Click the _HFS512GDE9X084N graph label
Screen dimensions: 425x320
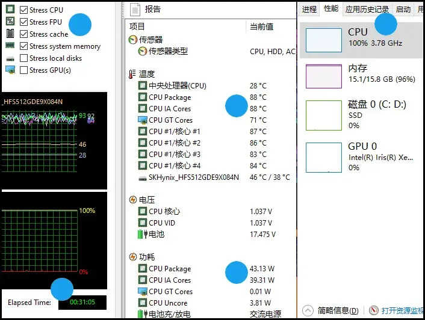(33, 102)
